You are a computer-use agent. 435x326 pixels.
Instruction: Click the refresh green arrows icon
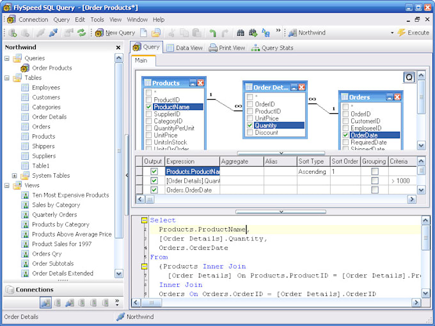point(82,33)
